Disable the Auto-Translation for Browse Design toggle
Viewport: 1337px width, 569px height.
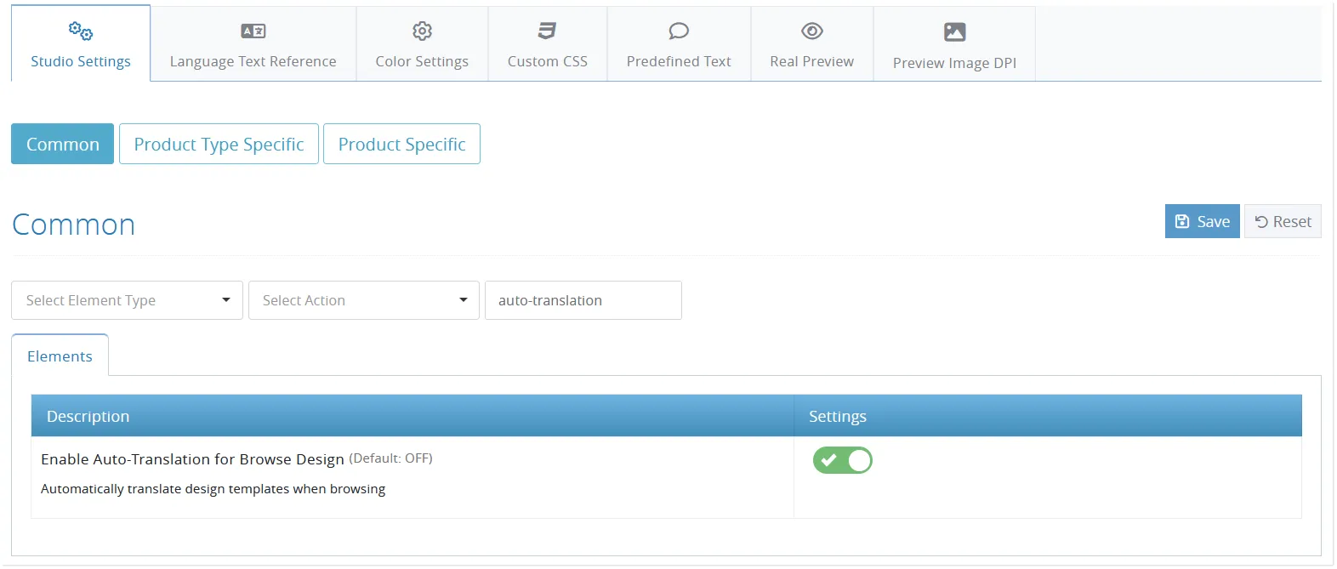[x=843, y=460]
